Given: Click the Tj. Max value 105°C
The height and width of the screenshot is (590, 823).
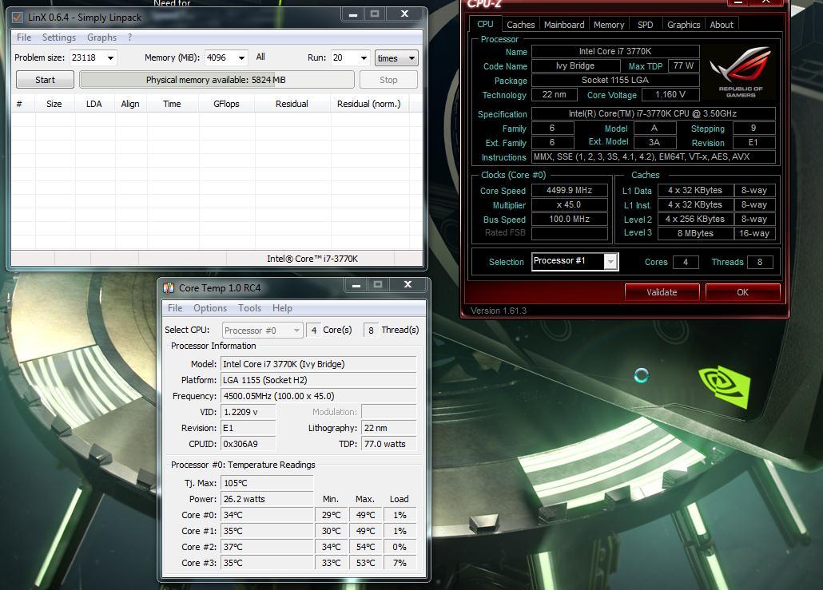Looking at the screenshot, I should (267, 483).
